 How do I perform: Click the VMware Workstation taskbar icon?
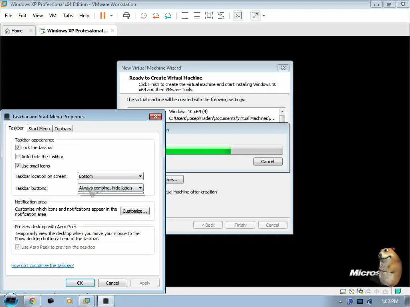click(x=86, y=301)
